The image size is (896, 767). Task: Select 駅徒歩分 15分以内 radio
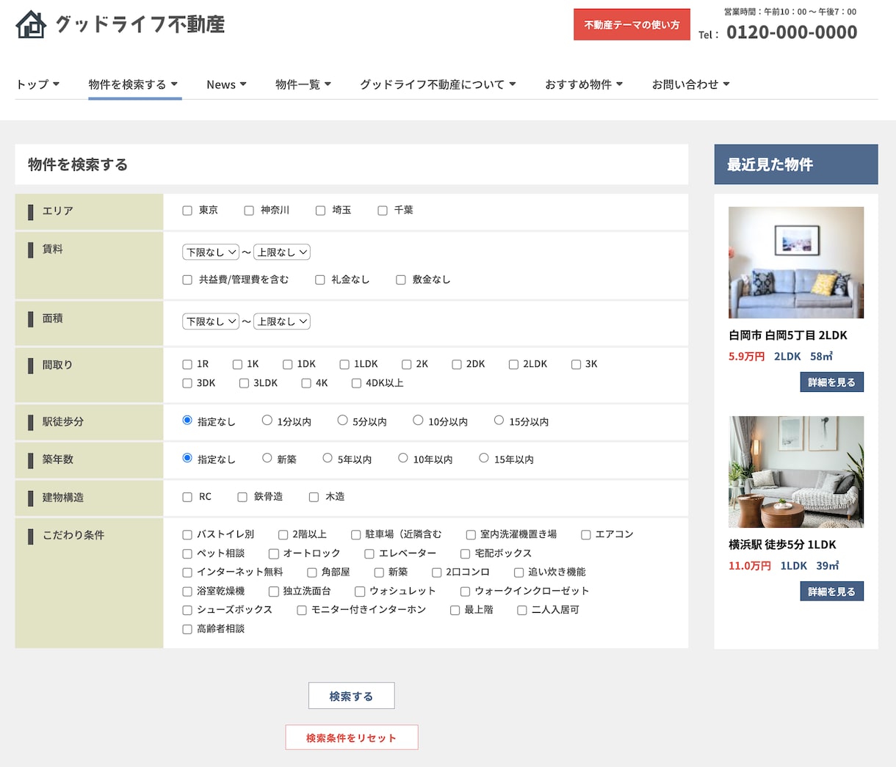[x=499, y=421]
